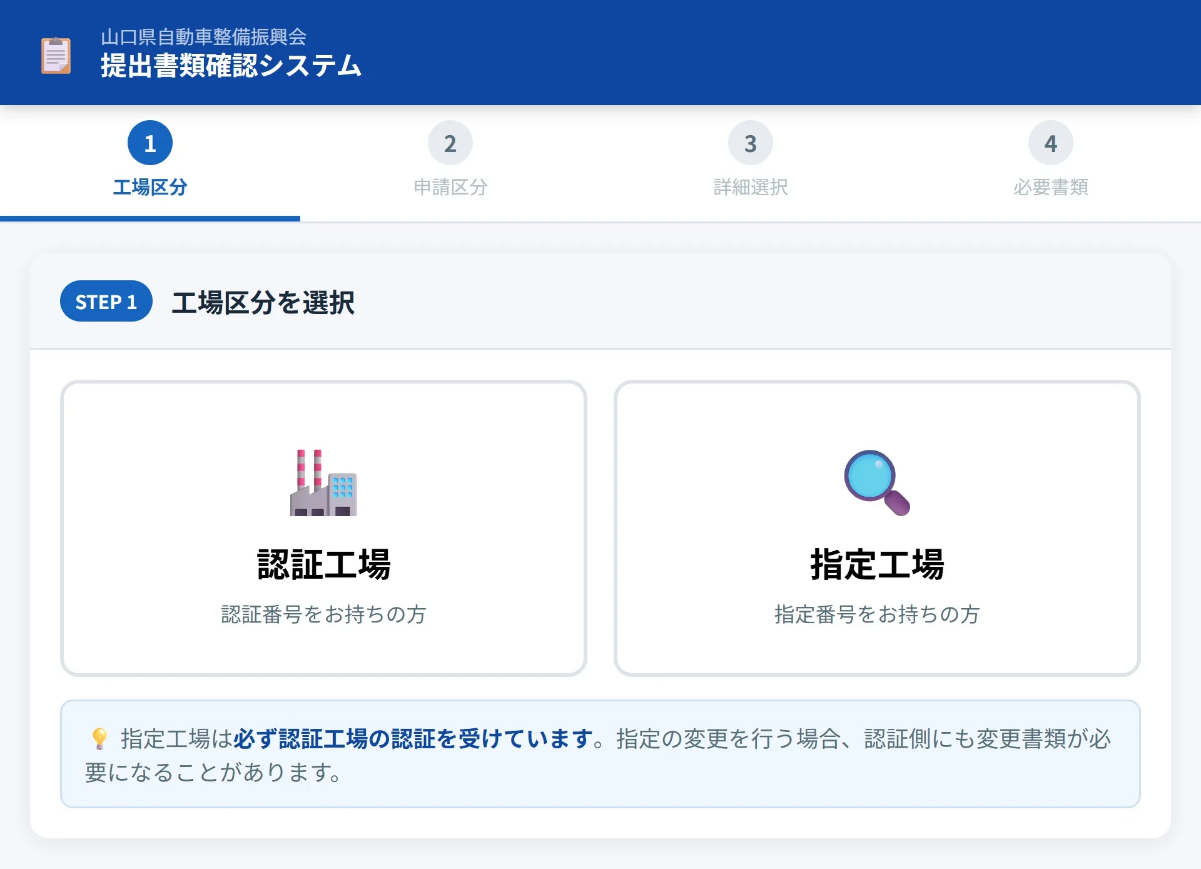Choose the 指定工場 card title
1201x869 pixels.
point(877,564)
